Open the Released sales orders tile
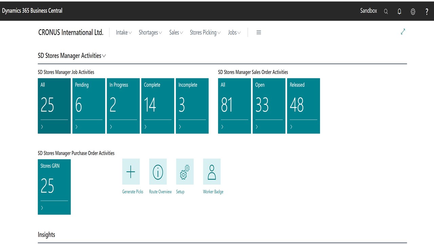The width and height of the screenshot is (434, 244). point(303,106)
